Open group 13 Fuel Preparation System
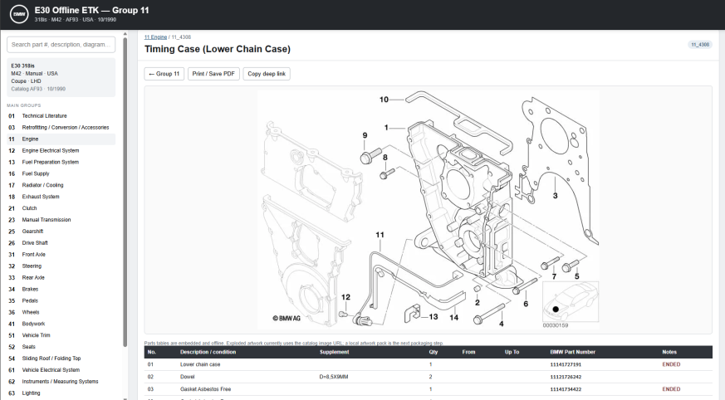The width and height of the screenshot is (725, 400). click(x=61, y=162)
